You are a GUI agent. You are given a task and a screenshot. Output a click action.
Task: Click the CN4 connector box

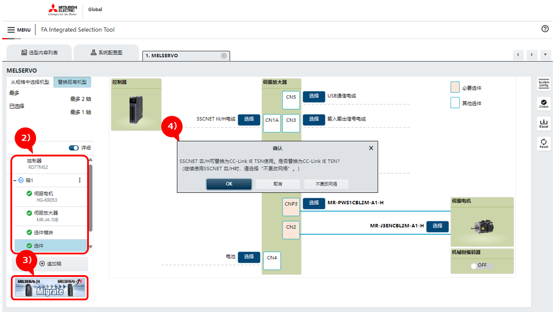point(272,261)
